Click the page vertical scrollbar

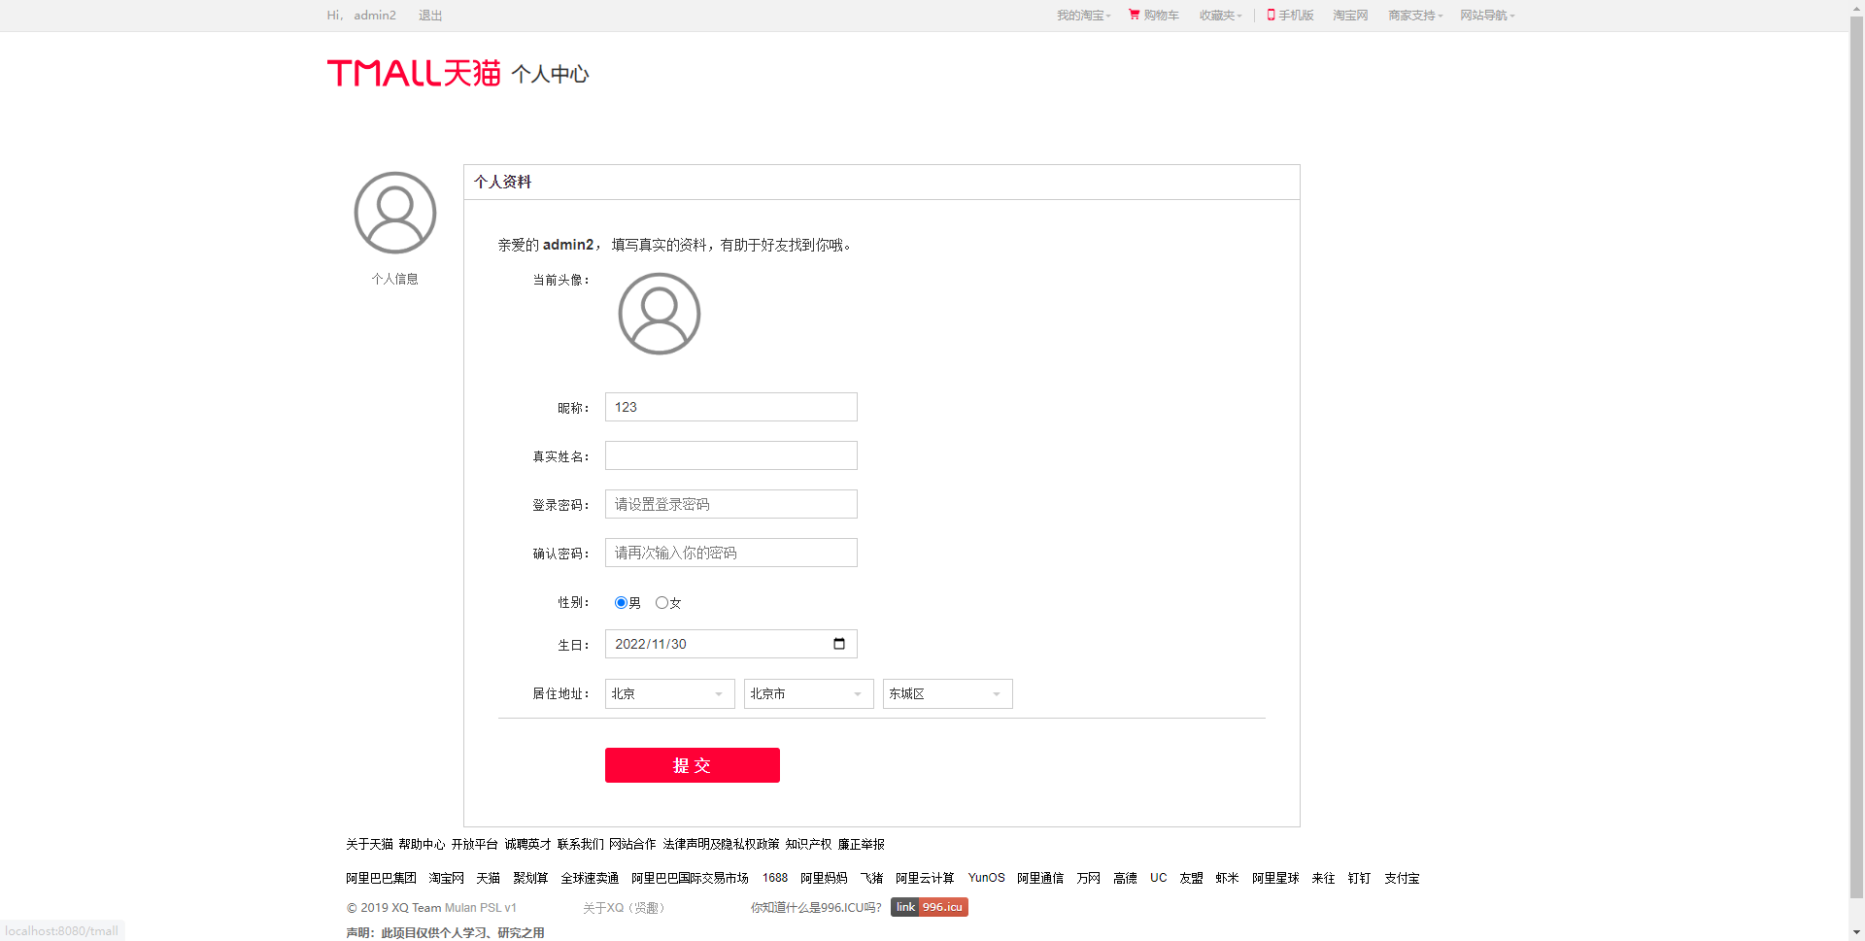tap(1857, 456)
